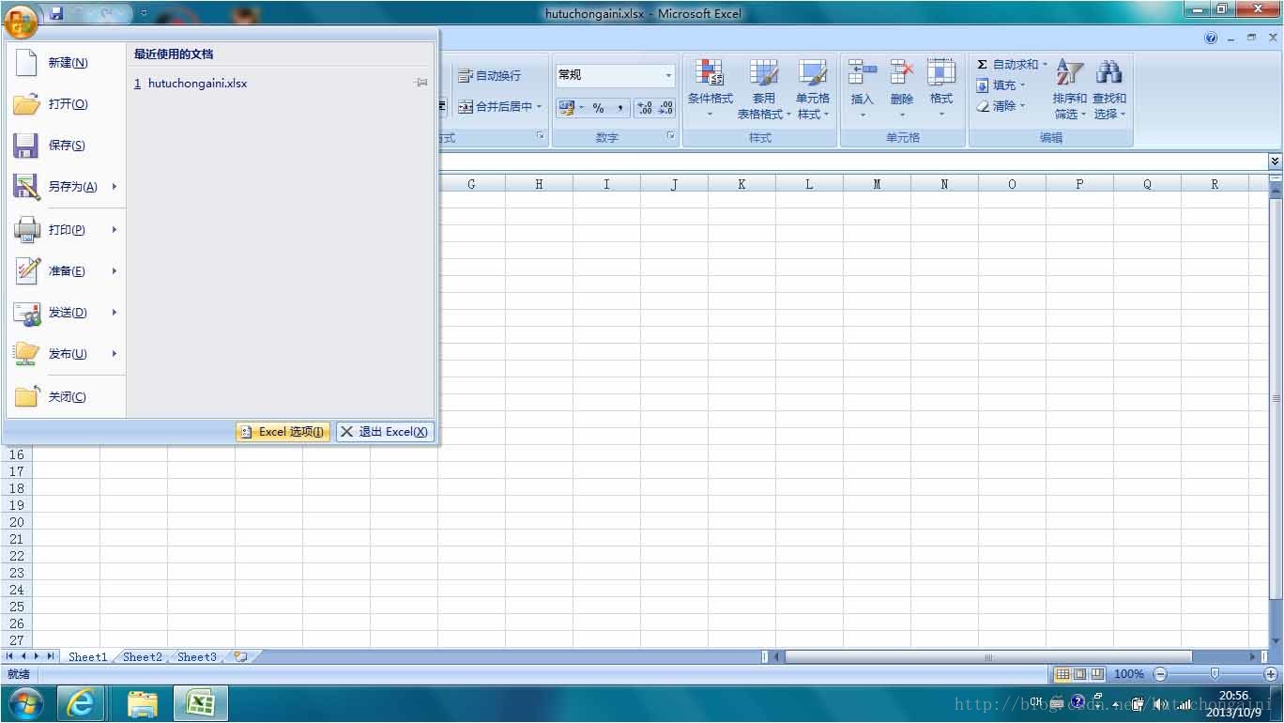1284x723 pixels.
Task: Click the zoom slider handle
Action: pos(1215,674)
